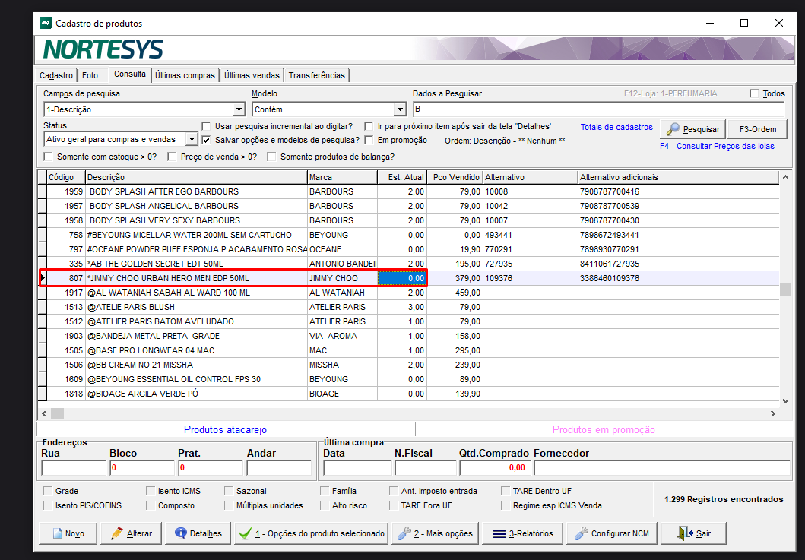Switch to the Cadastro tab
The width and height of the screenshot is (805, 560).
56,75
